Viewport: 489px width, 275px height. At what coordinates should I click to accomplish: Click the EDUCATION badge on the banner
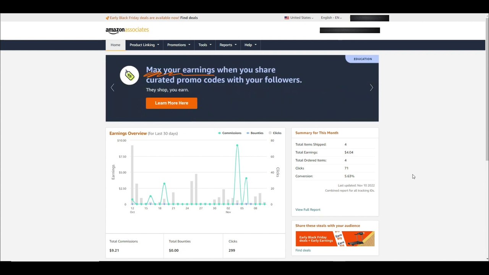(363, 59)
